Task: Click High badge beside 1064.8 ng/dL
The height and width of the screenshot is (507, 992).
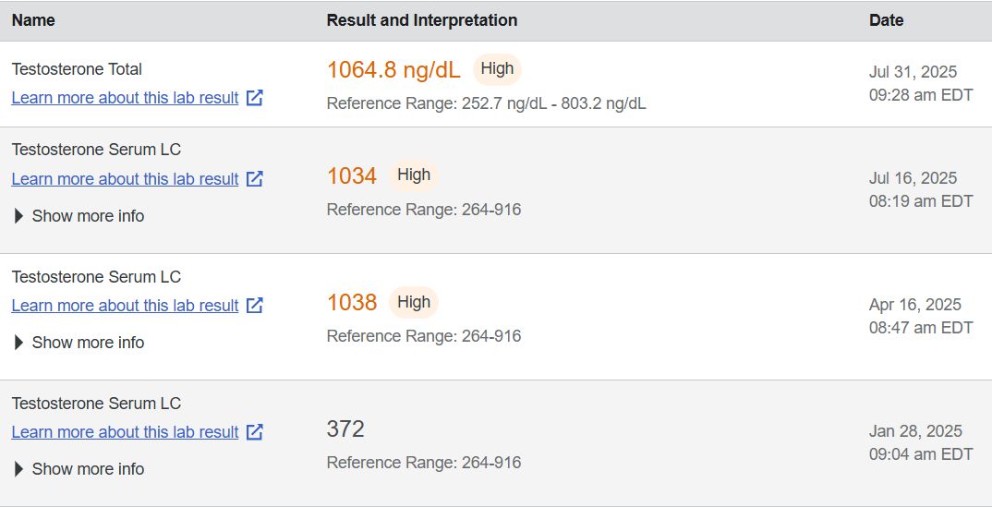Action: coord(497,69)
